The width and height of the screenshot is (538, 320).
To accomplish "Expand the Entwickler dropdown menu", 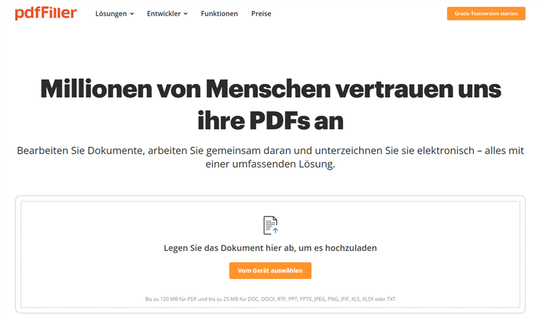I will click(167, 13).
